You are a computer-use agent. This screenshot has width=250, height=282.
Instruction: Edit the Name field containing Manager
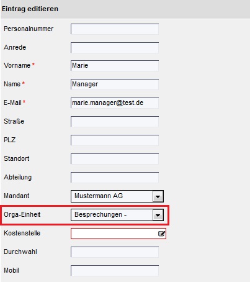click(x=115, y=84)
